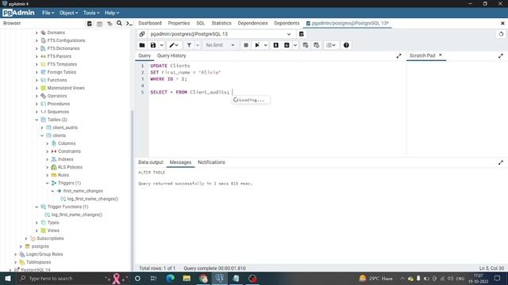This screenshot has width=508, height=285.
Task: Click the View Data table icon in Browser header
Action: [99, 24]
